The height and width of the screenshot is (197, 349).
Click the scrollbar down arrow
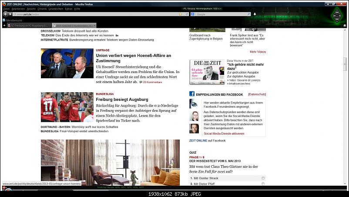345,184
